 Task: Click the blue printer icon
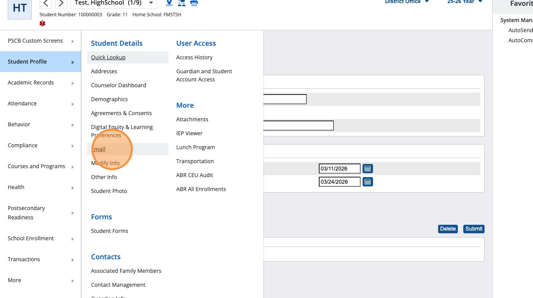tap(194, 3)
